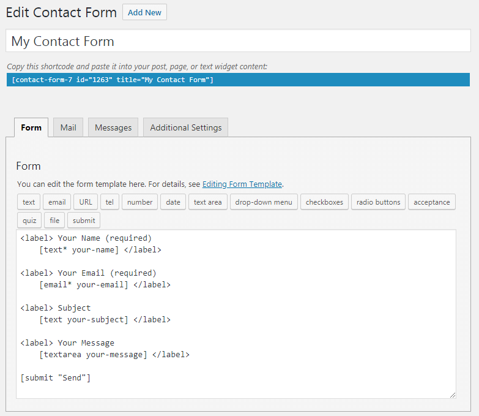The image size is (479, 416).
Task: Click the Add New button
Action: point(144,12)
